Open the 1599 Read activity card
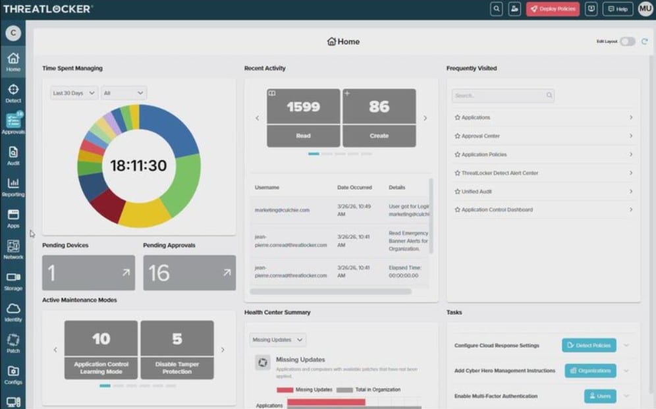Screen dimensions: 656x409 pyautogui.click(x=304, y=118)
